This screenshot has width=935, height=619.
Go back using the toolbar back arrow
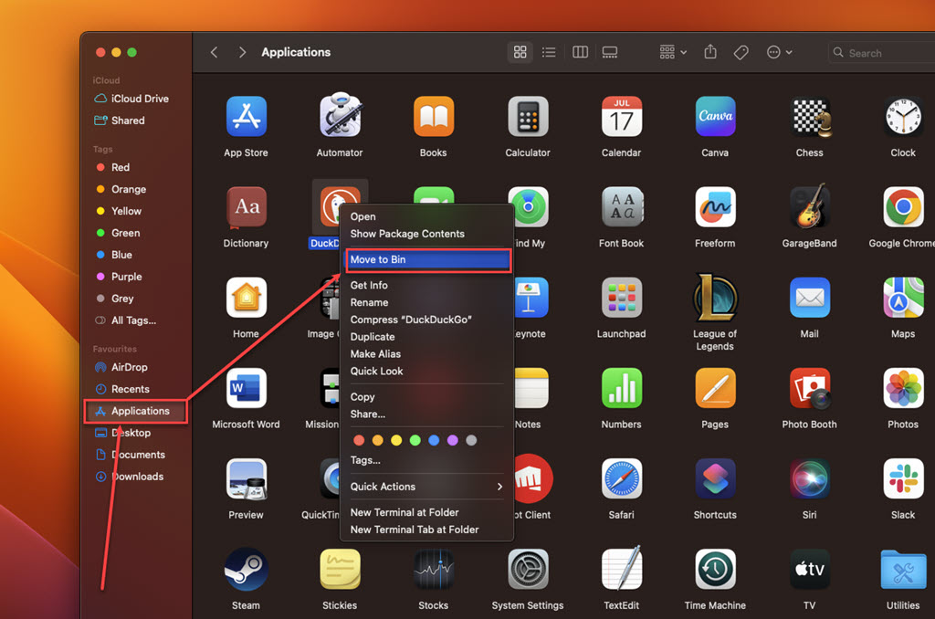click(214, 52)
